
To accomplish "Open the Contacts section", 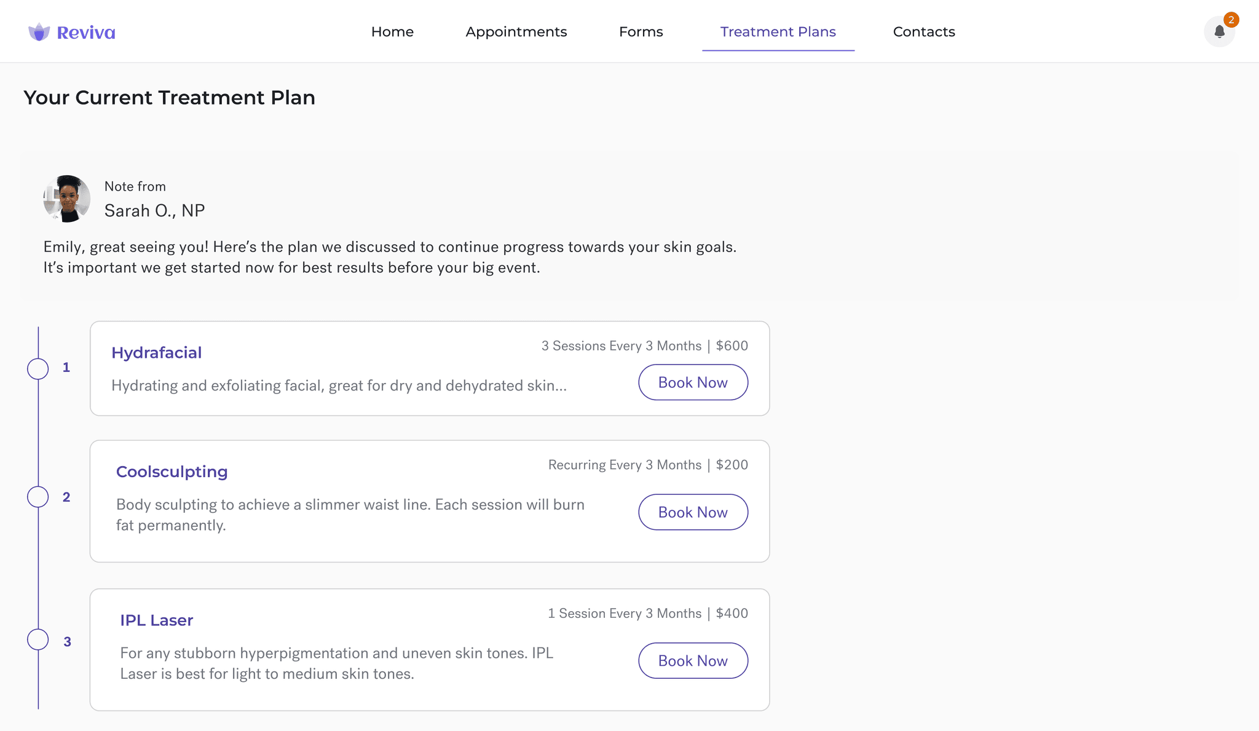I will [924, 31].
